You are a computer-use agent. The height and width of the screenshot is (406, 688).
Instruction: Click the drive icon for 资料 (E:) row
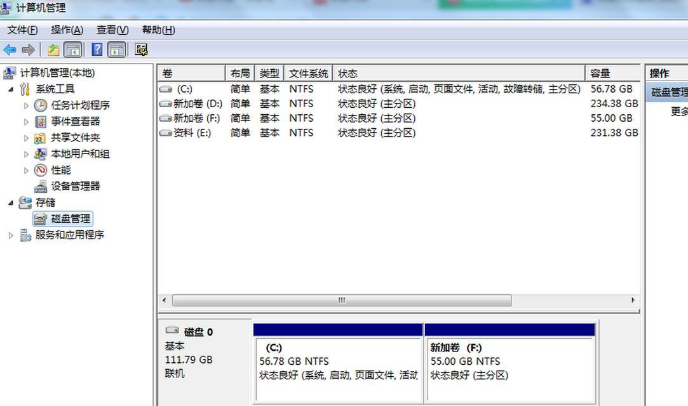[x=165, y=133]
